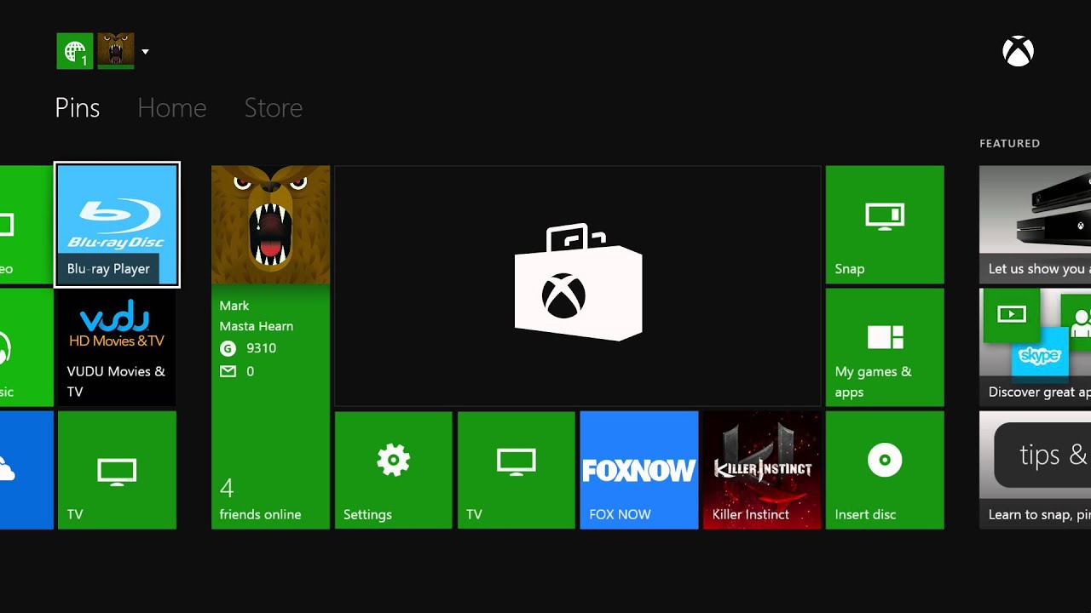This screenshot has height=613, width=1091.
Task: Open the partially visible OneDrive cloud tile
Action: point(26,470)
